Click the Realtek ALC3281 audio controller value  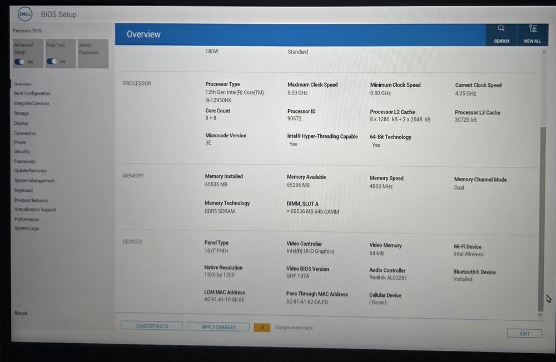tap(388, 277)
